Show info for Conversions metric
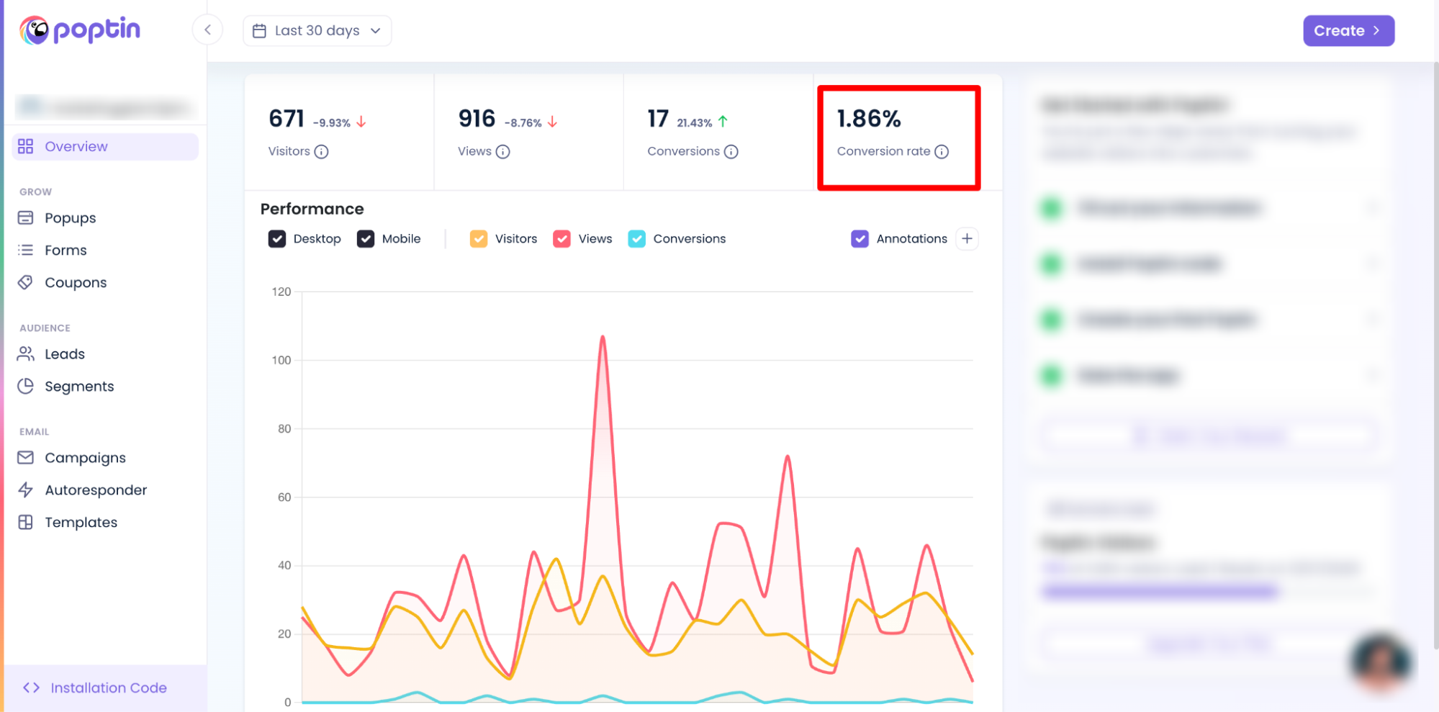 point(731,152)
